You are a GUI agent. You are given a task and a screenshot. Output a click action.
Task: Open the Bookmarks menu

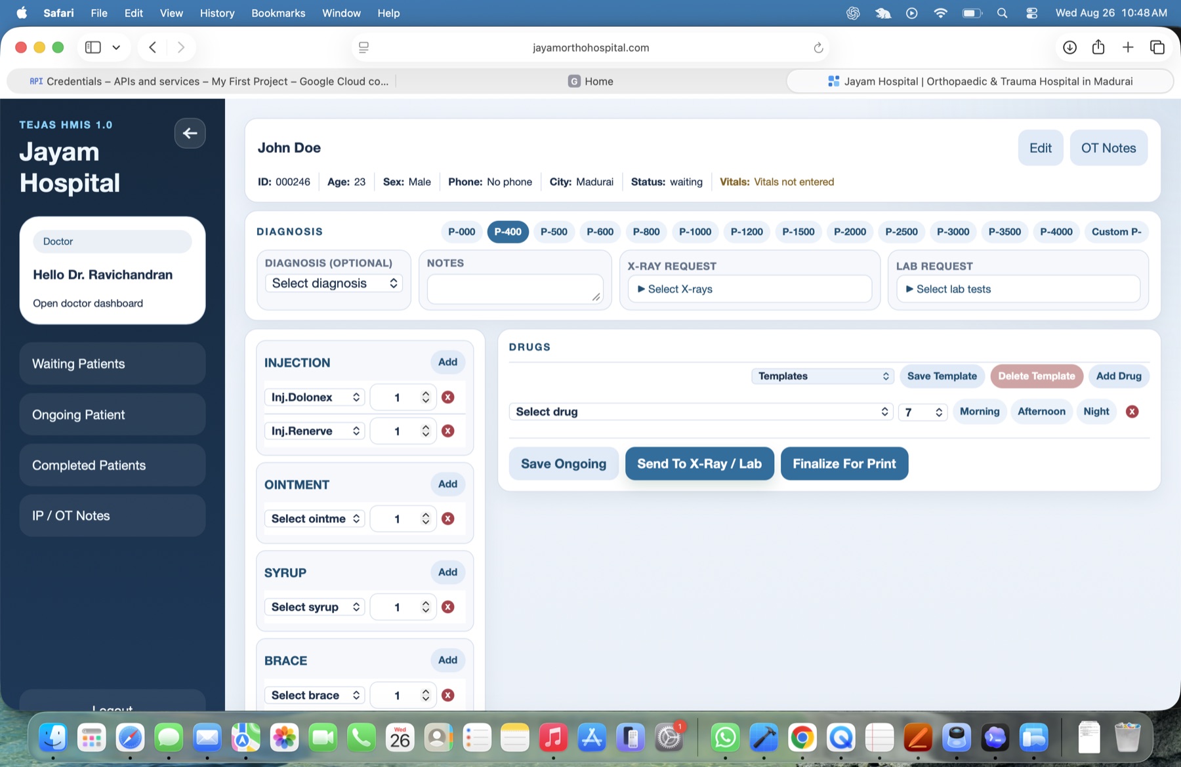tap(278, 13)
